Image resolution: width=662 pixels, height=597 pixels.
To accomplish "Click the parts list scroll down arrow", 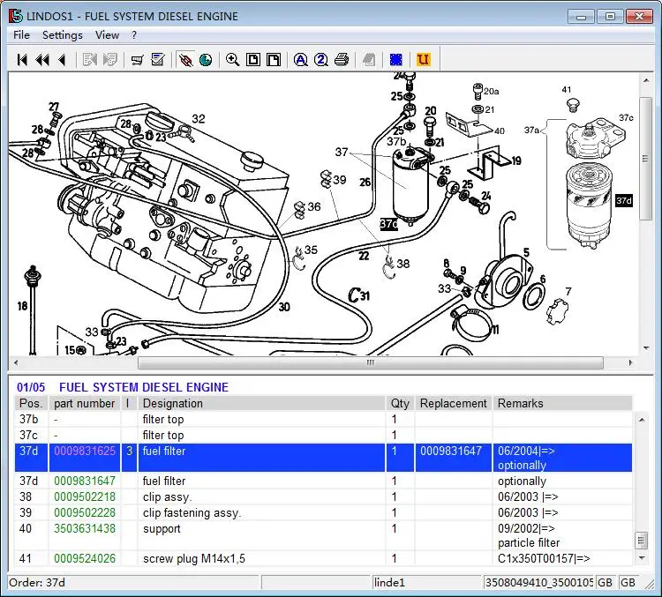I will click(x=642, y=558).
